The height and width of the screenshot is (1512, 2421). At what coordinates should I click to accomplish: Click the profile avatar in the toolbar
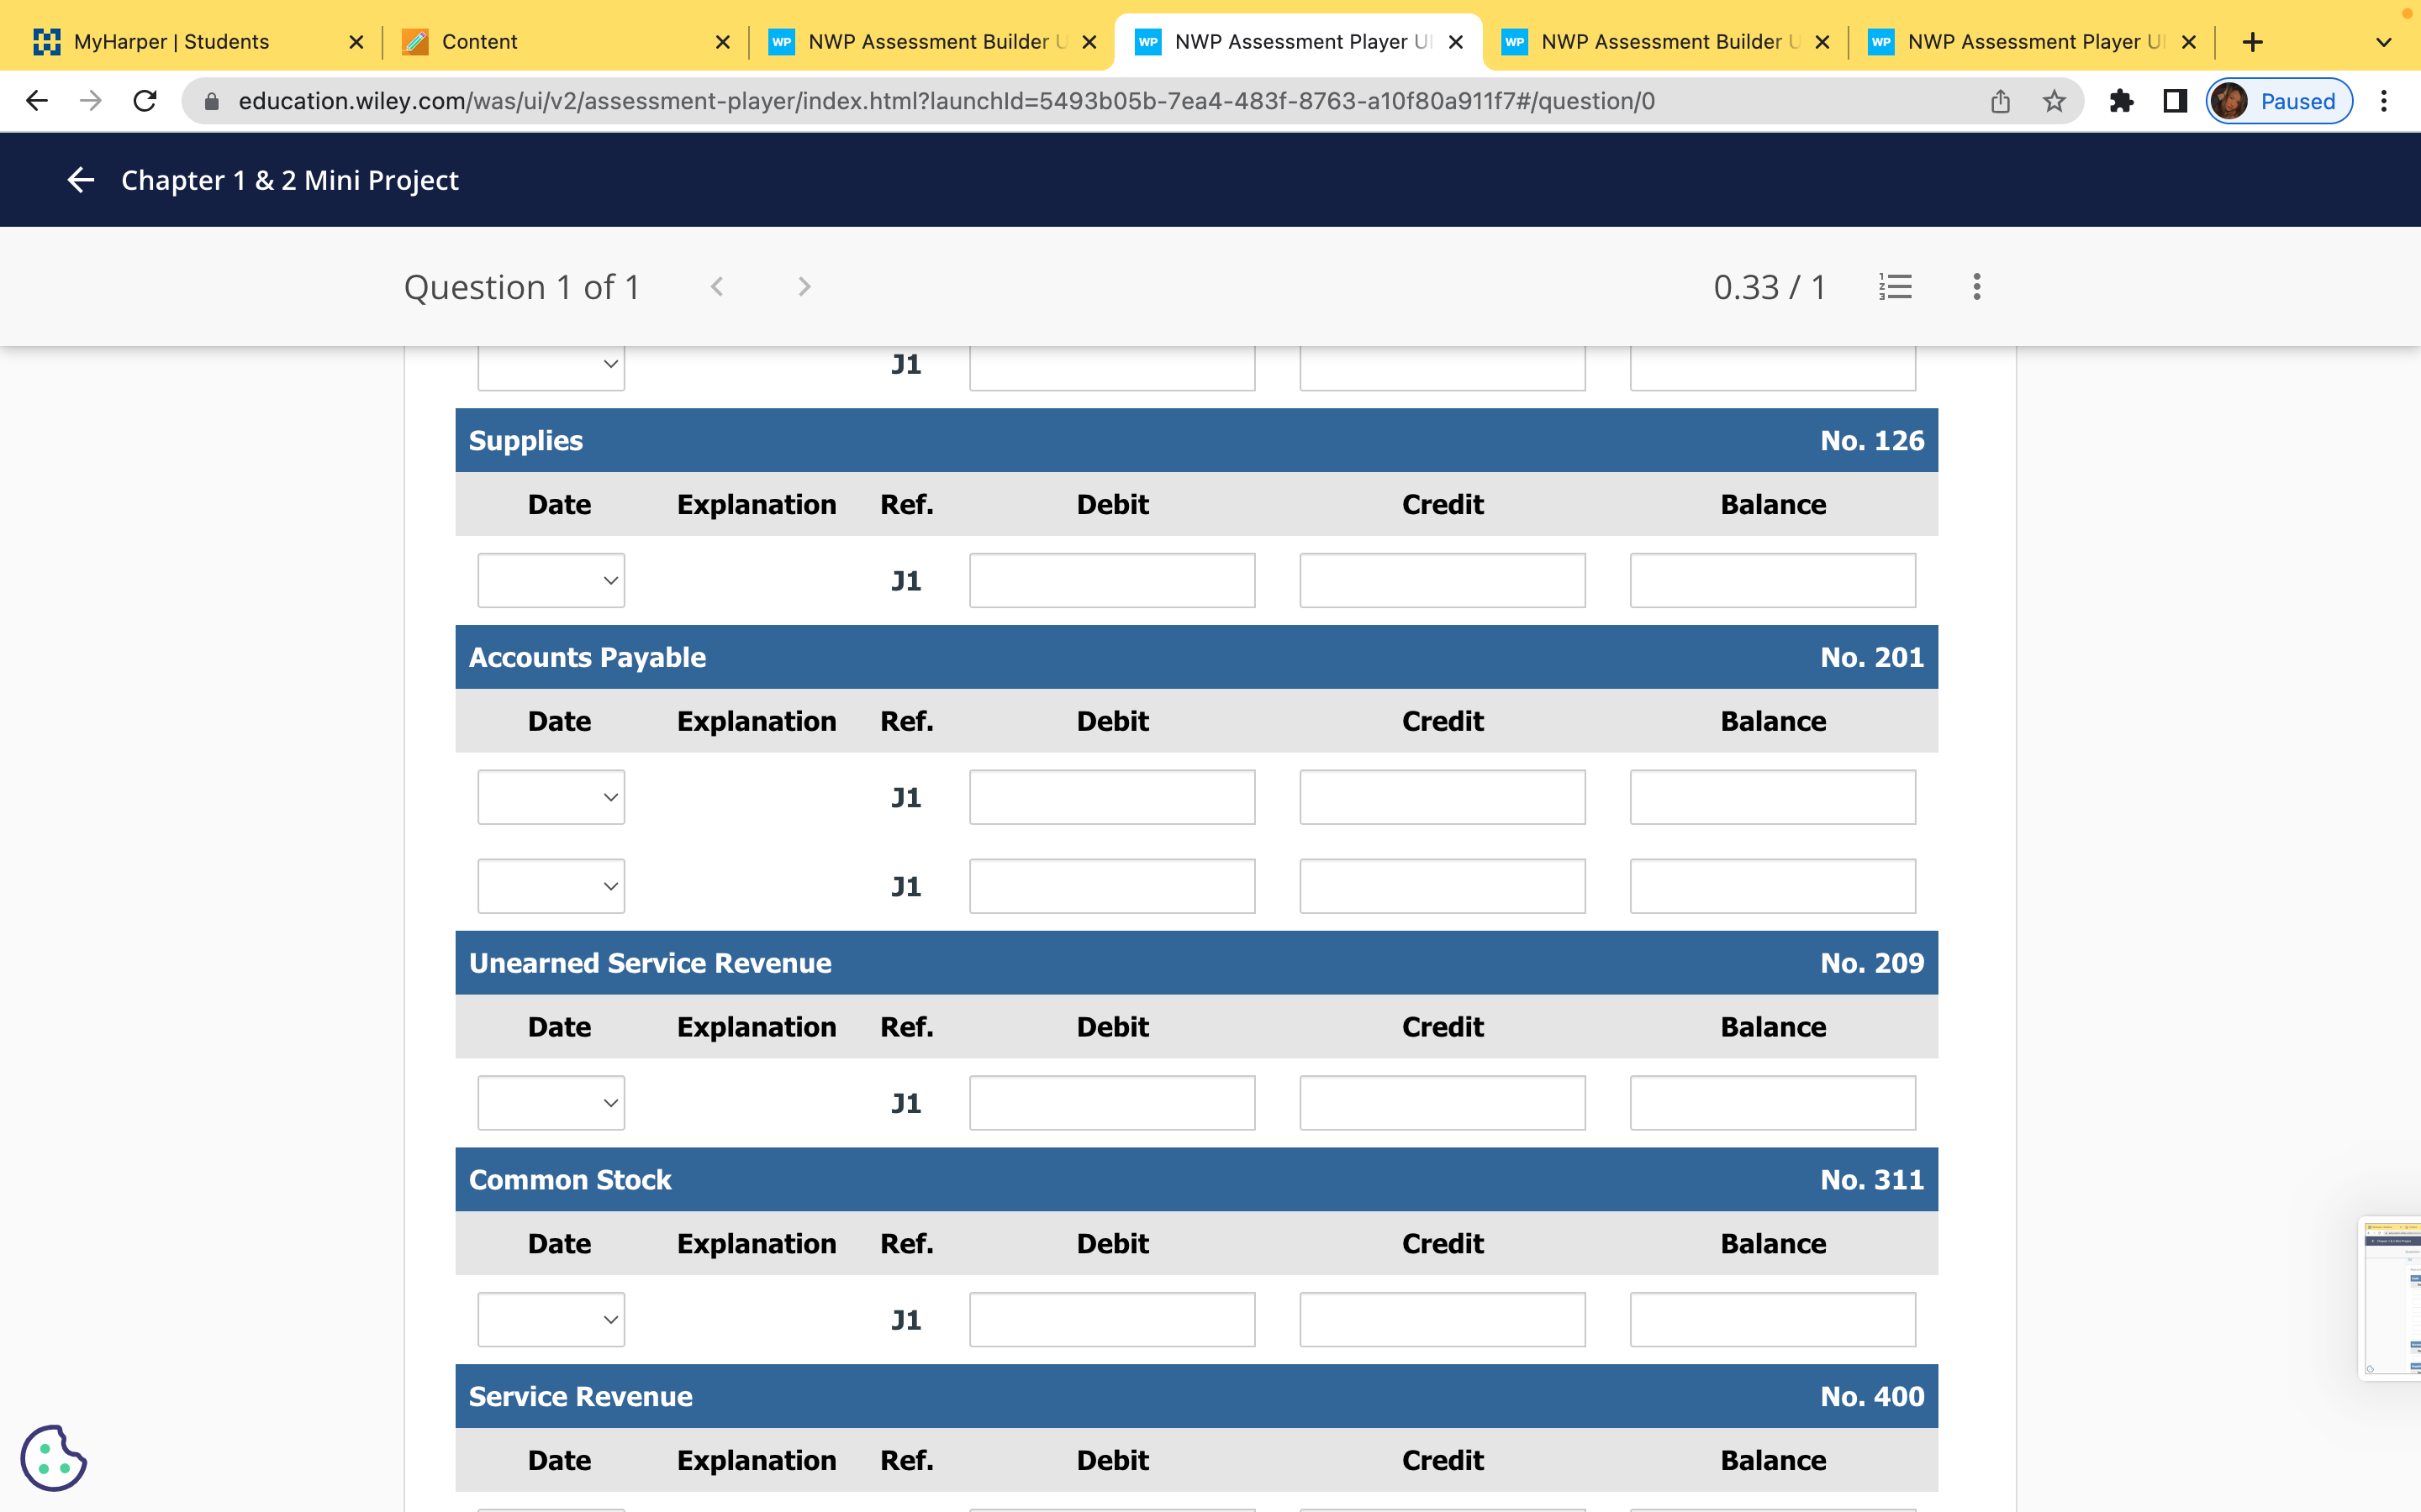2229,100
